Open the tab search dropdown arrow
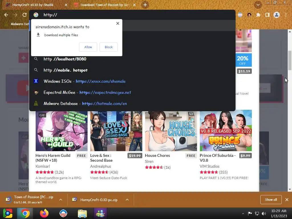Viewport: 292px width, 219px height. click(x=258, y=5)
